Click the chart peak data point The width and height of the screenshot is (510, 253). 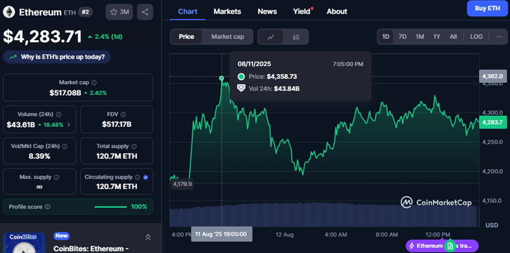click(x=221, y=78)
